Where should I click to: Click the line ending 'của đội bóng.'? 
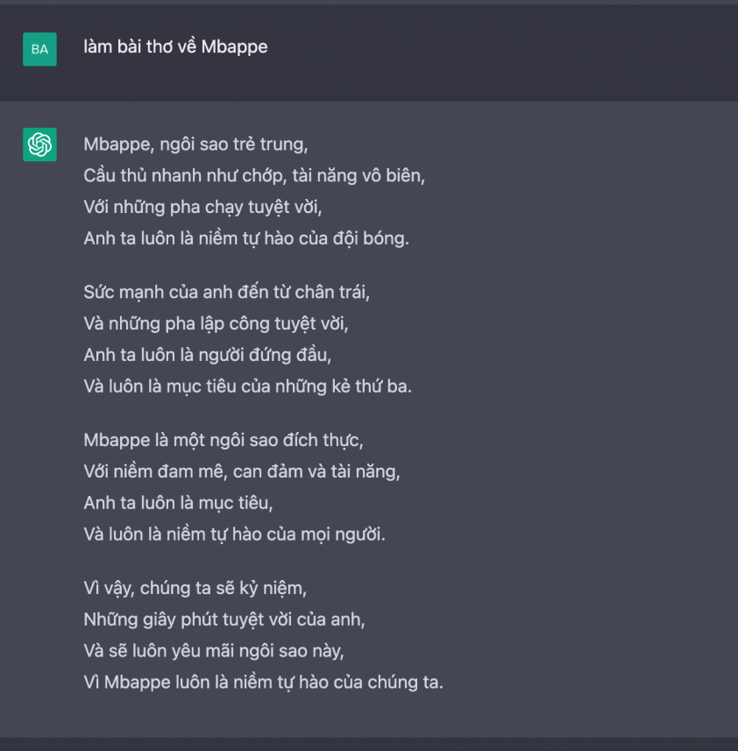click(x=246, y=238)
